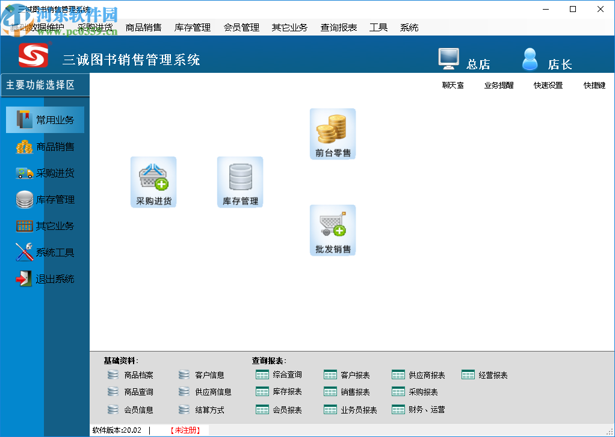Viewport: 615px width, 437px height.
Task: Open 库存管理 inventory from the main area
Action: (240, 182)
